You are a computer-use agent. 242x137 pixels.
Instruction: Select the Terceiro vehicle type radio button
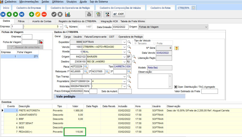click(136, 43)
